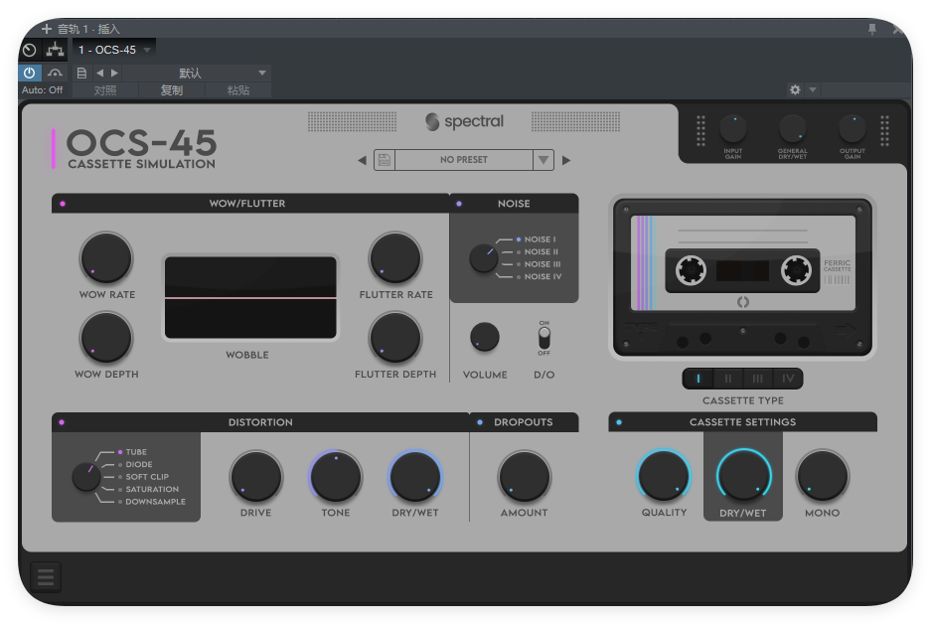Click the Wobble waveform display

click(x=250, y=298)
